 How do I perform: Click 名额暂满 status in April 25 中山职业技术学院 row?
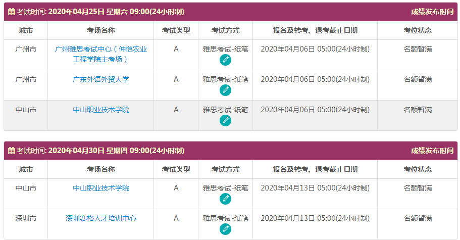tap(418, 110)
